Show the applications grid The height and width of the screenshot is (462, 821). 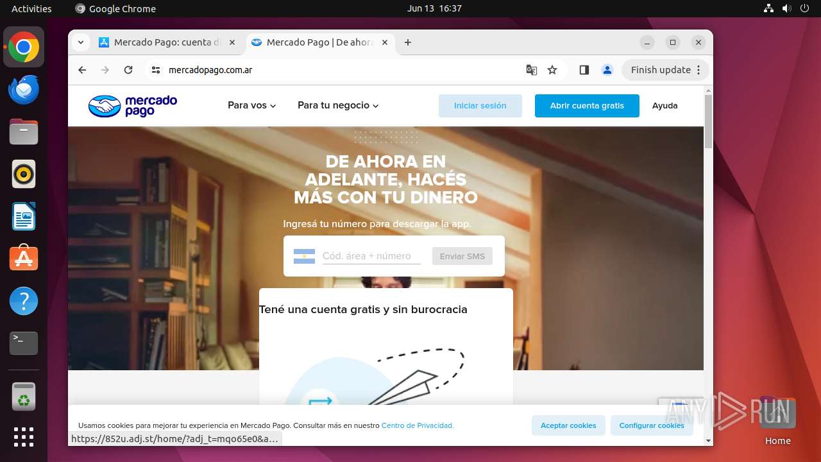coord(24,437)
